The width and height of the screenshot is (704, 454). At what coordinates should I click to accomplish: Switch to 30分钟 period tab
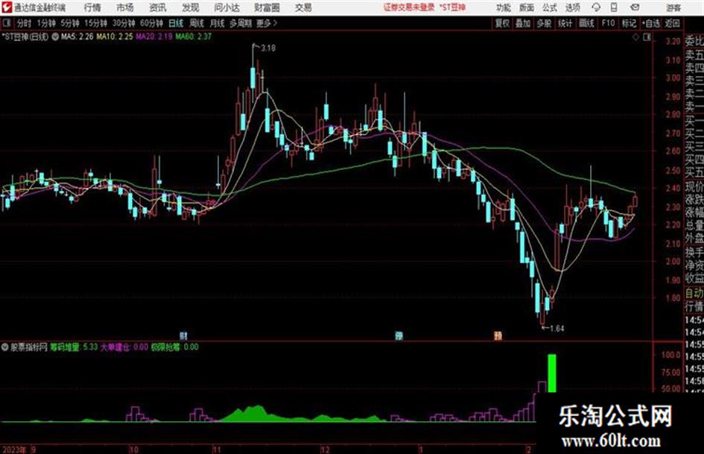point(124,23)
